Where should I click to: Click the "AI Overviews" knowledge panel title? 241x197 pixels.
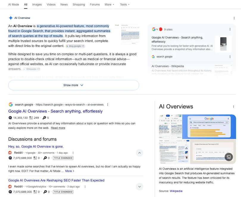[176, 107]
